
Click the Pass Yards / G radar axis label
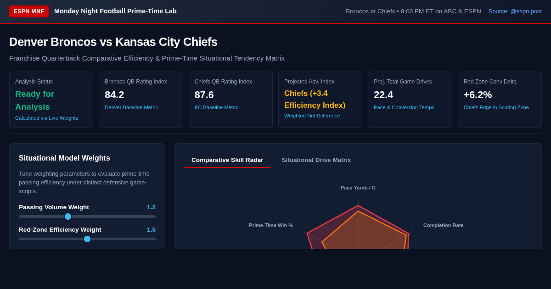point(358,188)
